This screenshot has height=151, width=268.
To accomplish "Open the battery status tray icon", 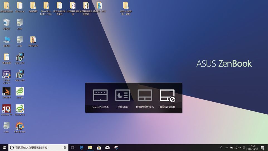I will pos(232,148).
